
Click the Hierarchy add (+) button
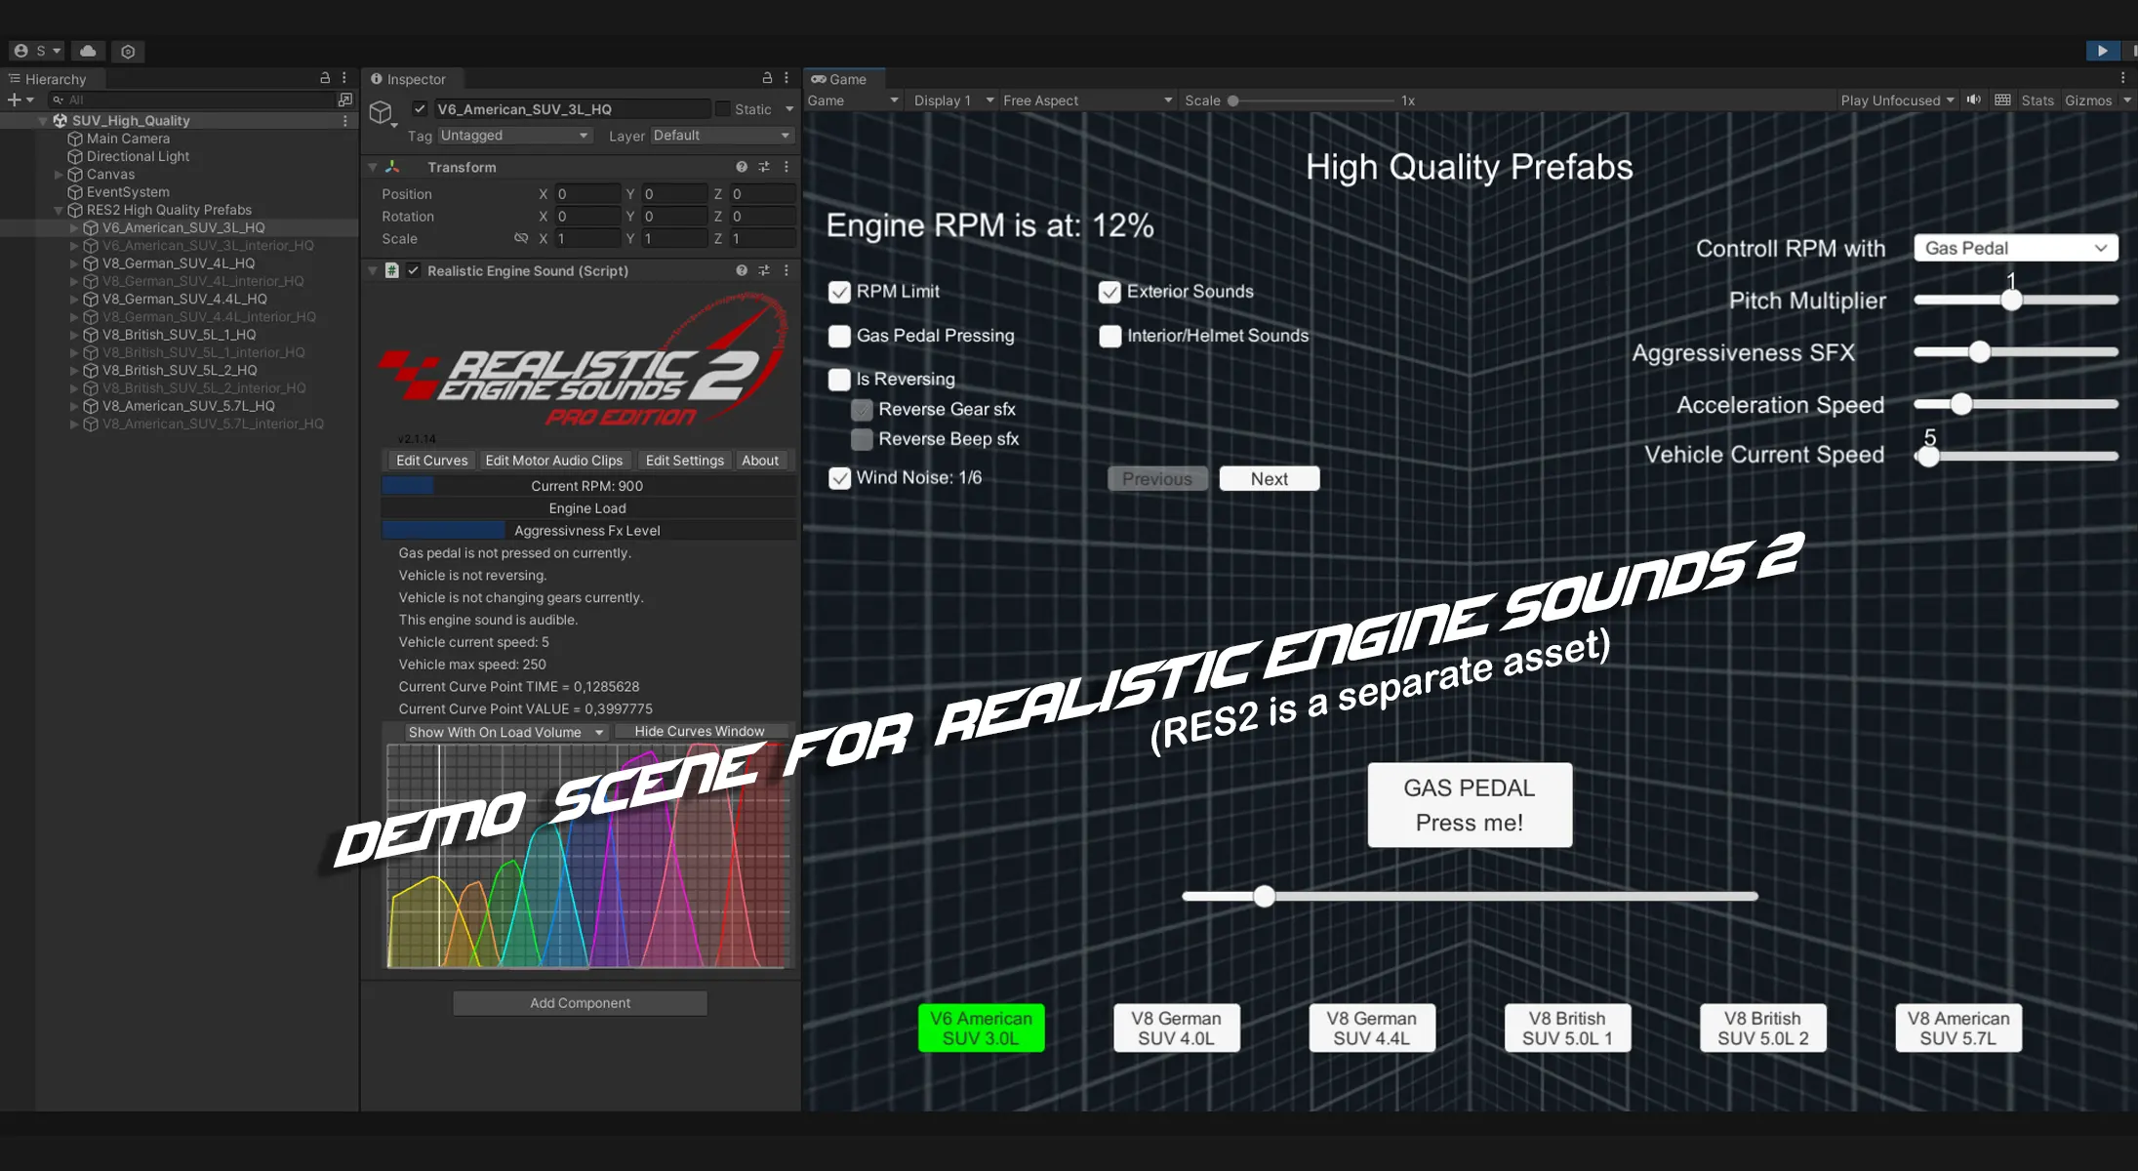point(14,100)
